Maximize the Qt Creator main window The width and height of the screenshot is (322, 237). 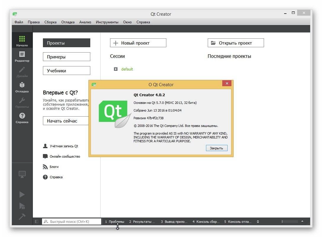293,13
